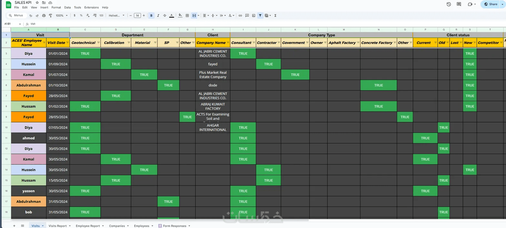The width and height of the screenshot is (506, 228).
Task: Insert a link
Action: [240, 15]
